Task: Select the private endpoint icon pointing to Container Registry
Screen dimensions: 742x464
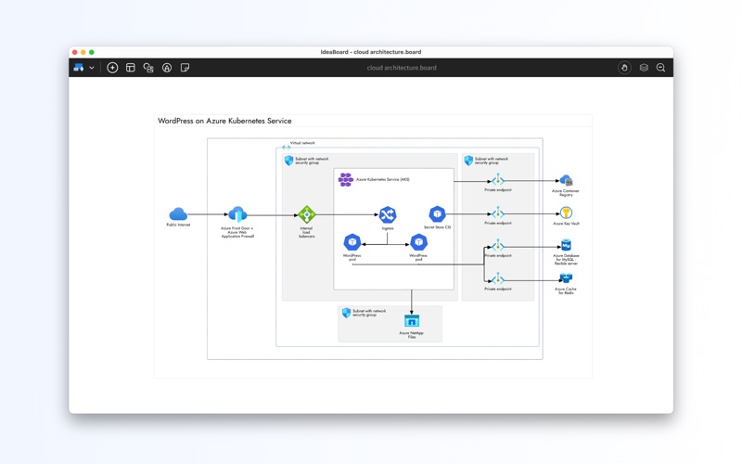Action: coord(498,180)
